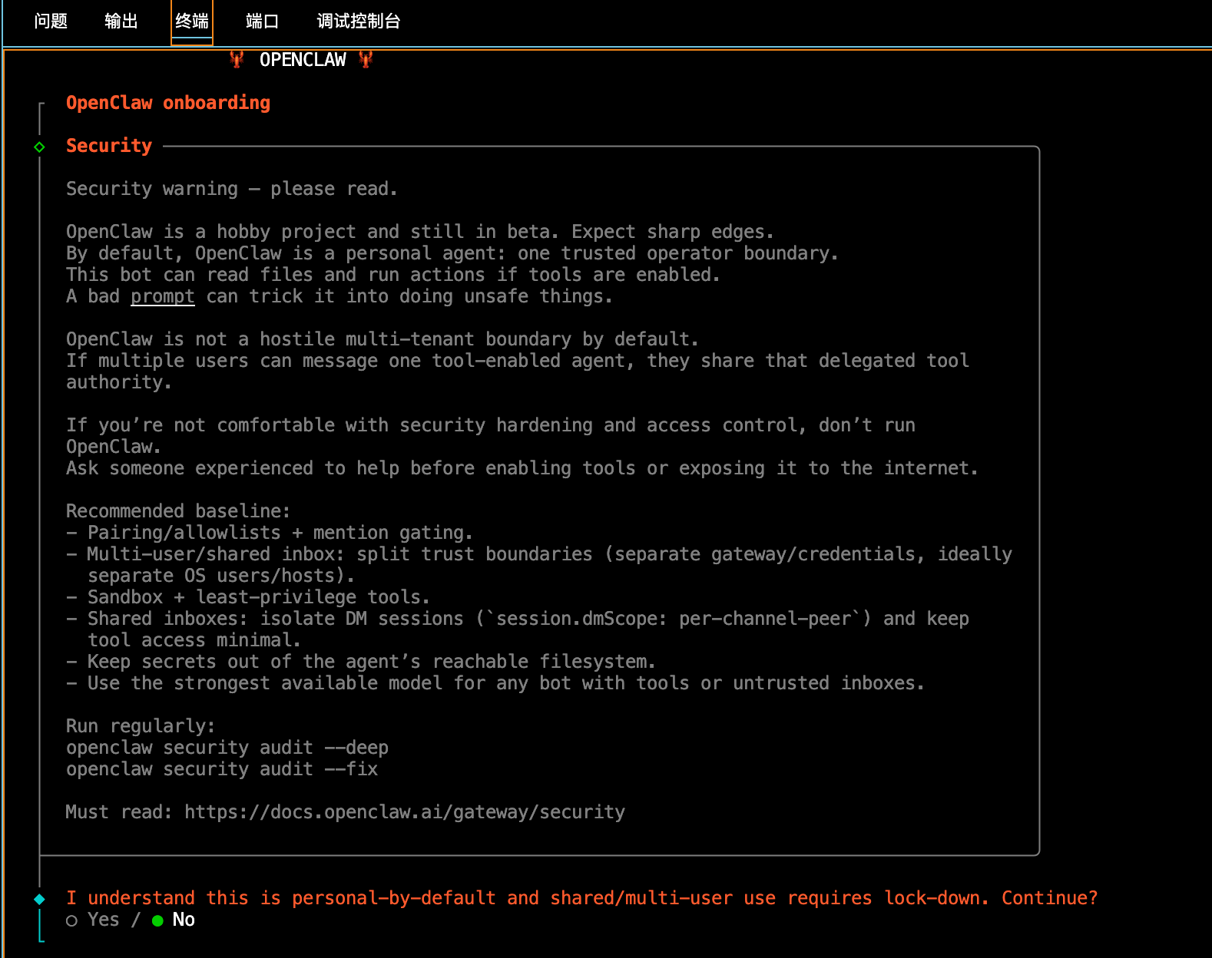The image size is (1212, 958).
Task: Select the 终端 (Terminal) tab
Action: coord(192,21)
